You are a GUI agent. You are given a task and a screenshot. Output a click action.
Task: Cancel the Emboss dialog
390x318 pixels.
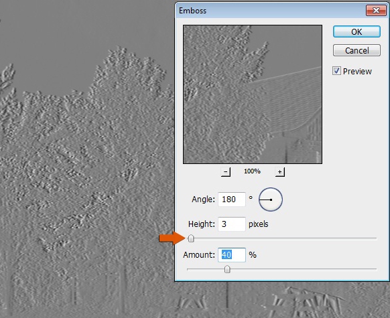(356, 51)
